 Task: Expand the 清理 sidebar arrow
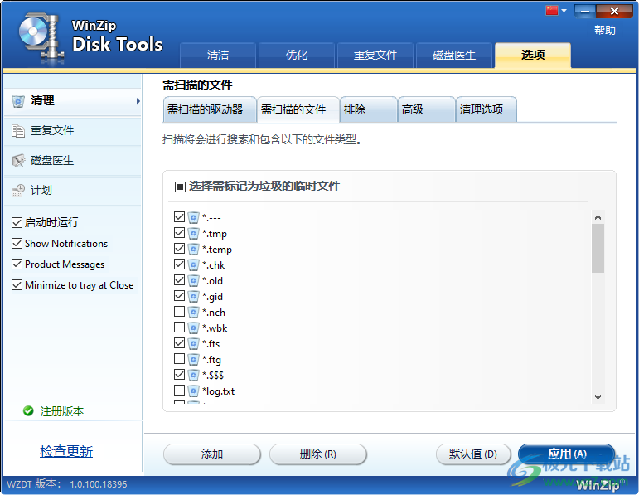tap(138, 101)
